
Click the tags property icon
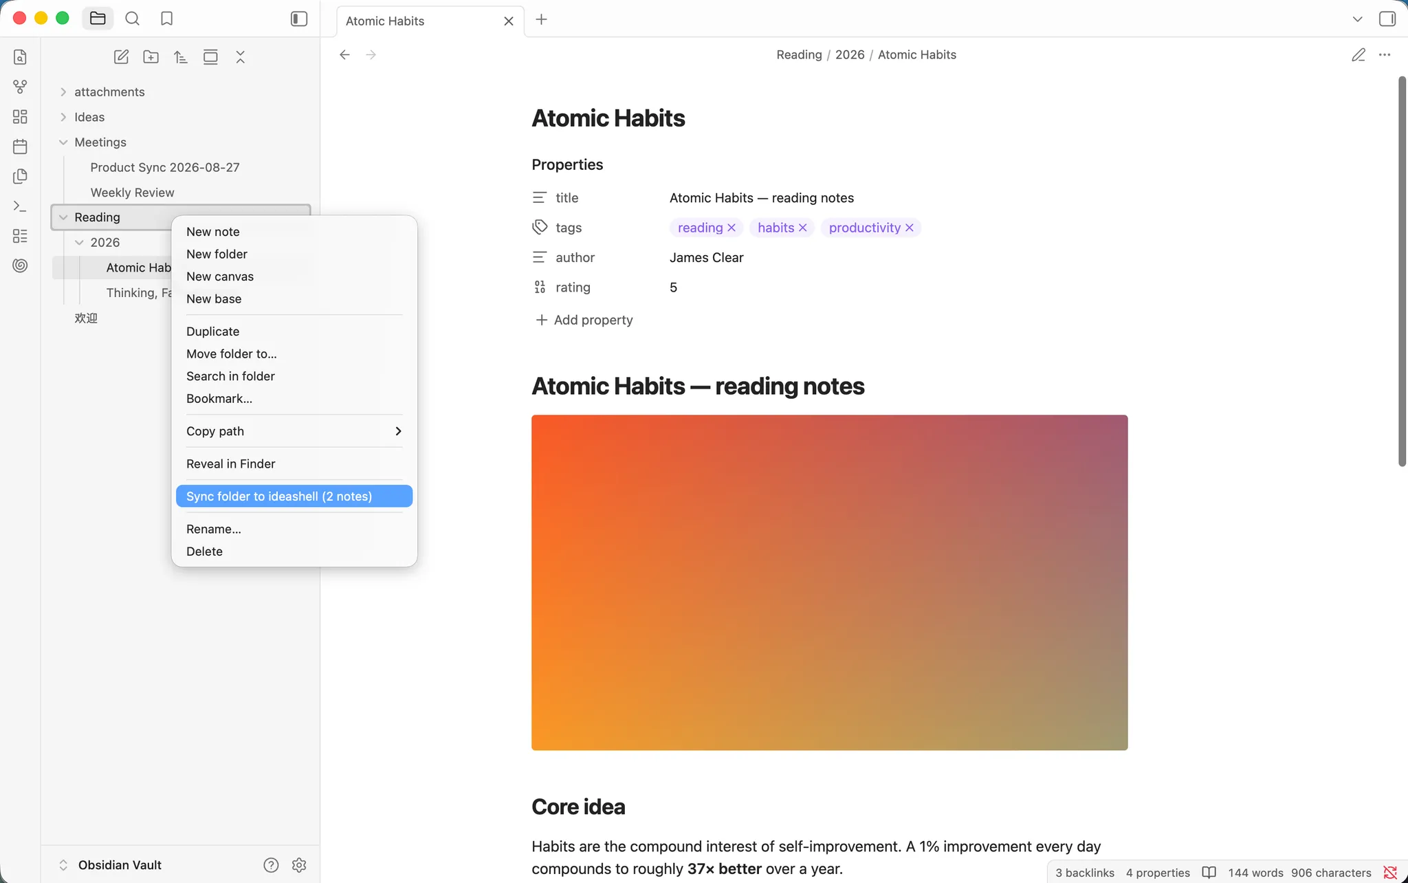(x=540, y=228)
